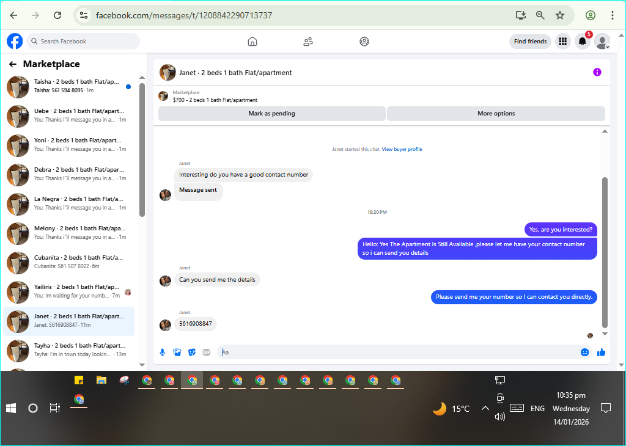
Task: Click the browser address bar URL
Action: 183,15
